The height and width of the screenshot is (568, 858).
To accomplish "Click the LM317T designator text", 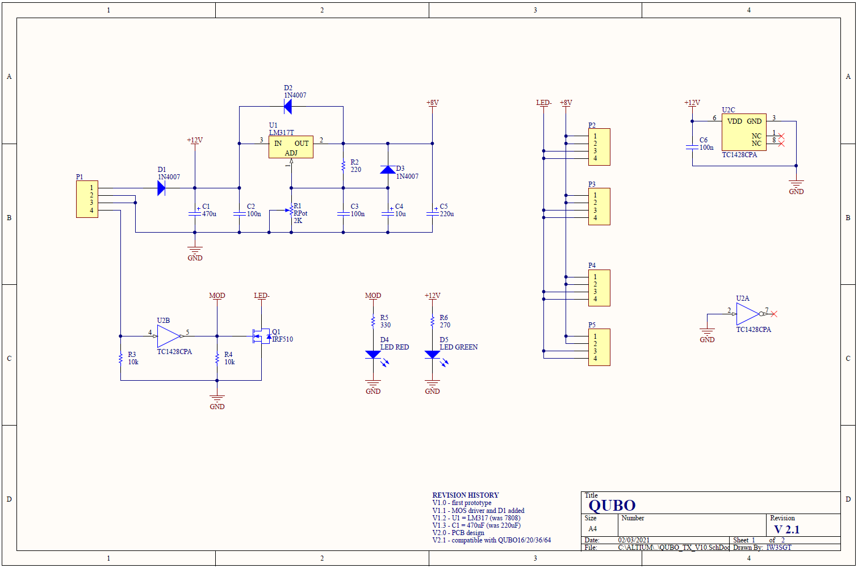I will click(282, 132).
